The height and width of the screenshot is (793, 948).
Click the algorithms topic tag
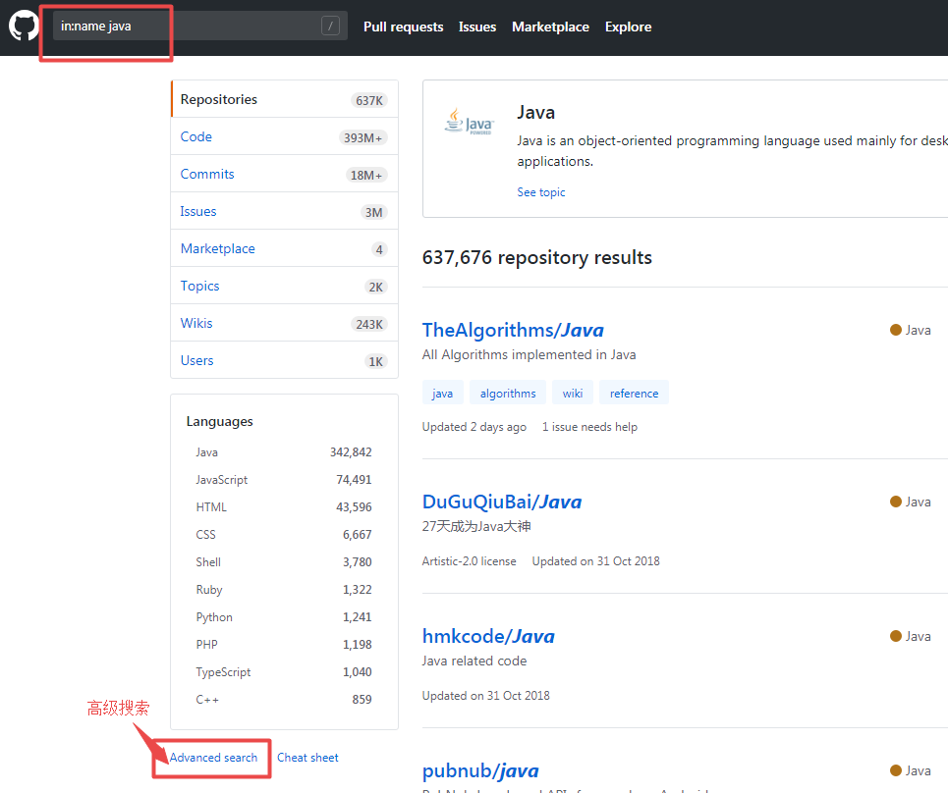508,394
